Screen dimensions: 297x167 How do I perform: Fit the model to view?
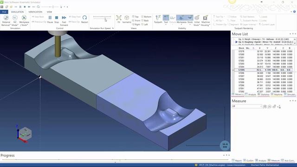click(119, 19)
